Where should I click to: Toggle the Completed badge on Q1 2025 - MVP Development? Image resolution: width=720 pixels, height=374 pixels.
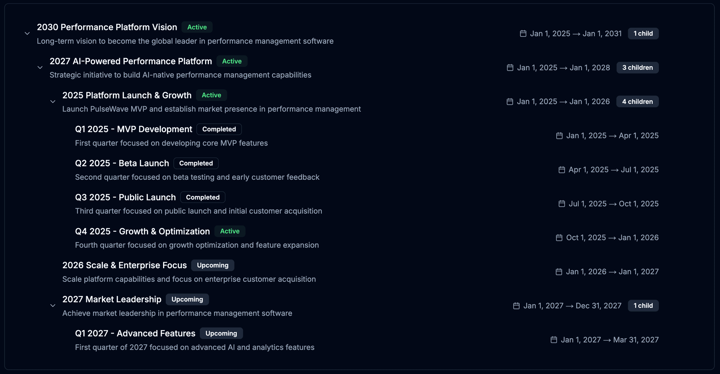[x=219, y=129]
